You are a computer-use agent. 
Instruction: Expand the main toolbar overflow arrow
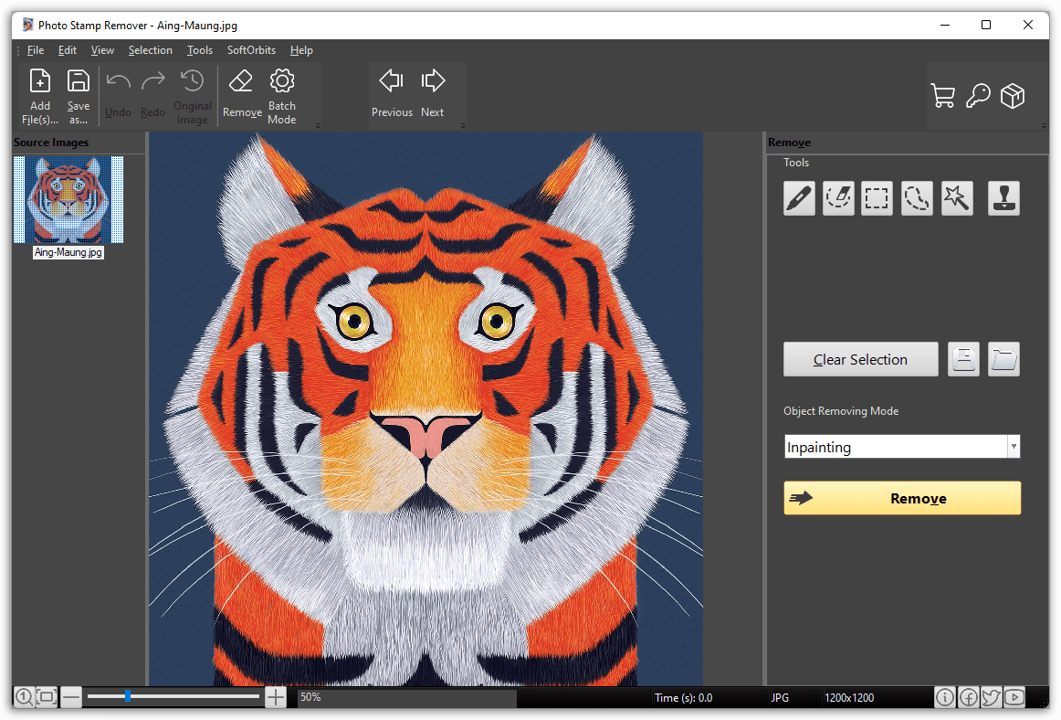318,126
